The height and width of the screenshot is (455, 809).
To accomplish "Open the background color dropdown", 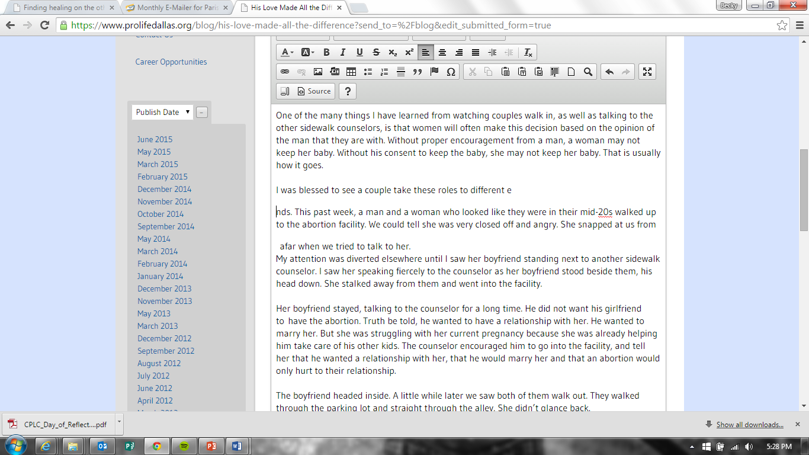I will pos(307,52).
